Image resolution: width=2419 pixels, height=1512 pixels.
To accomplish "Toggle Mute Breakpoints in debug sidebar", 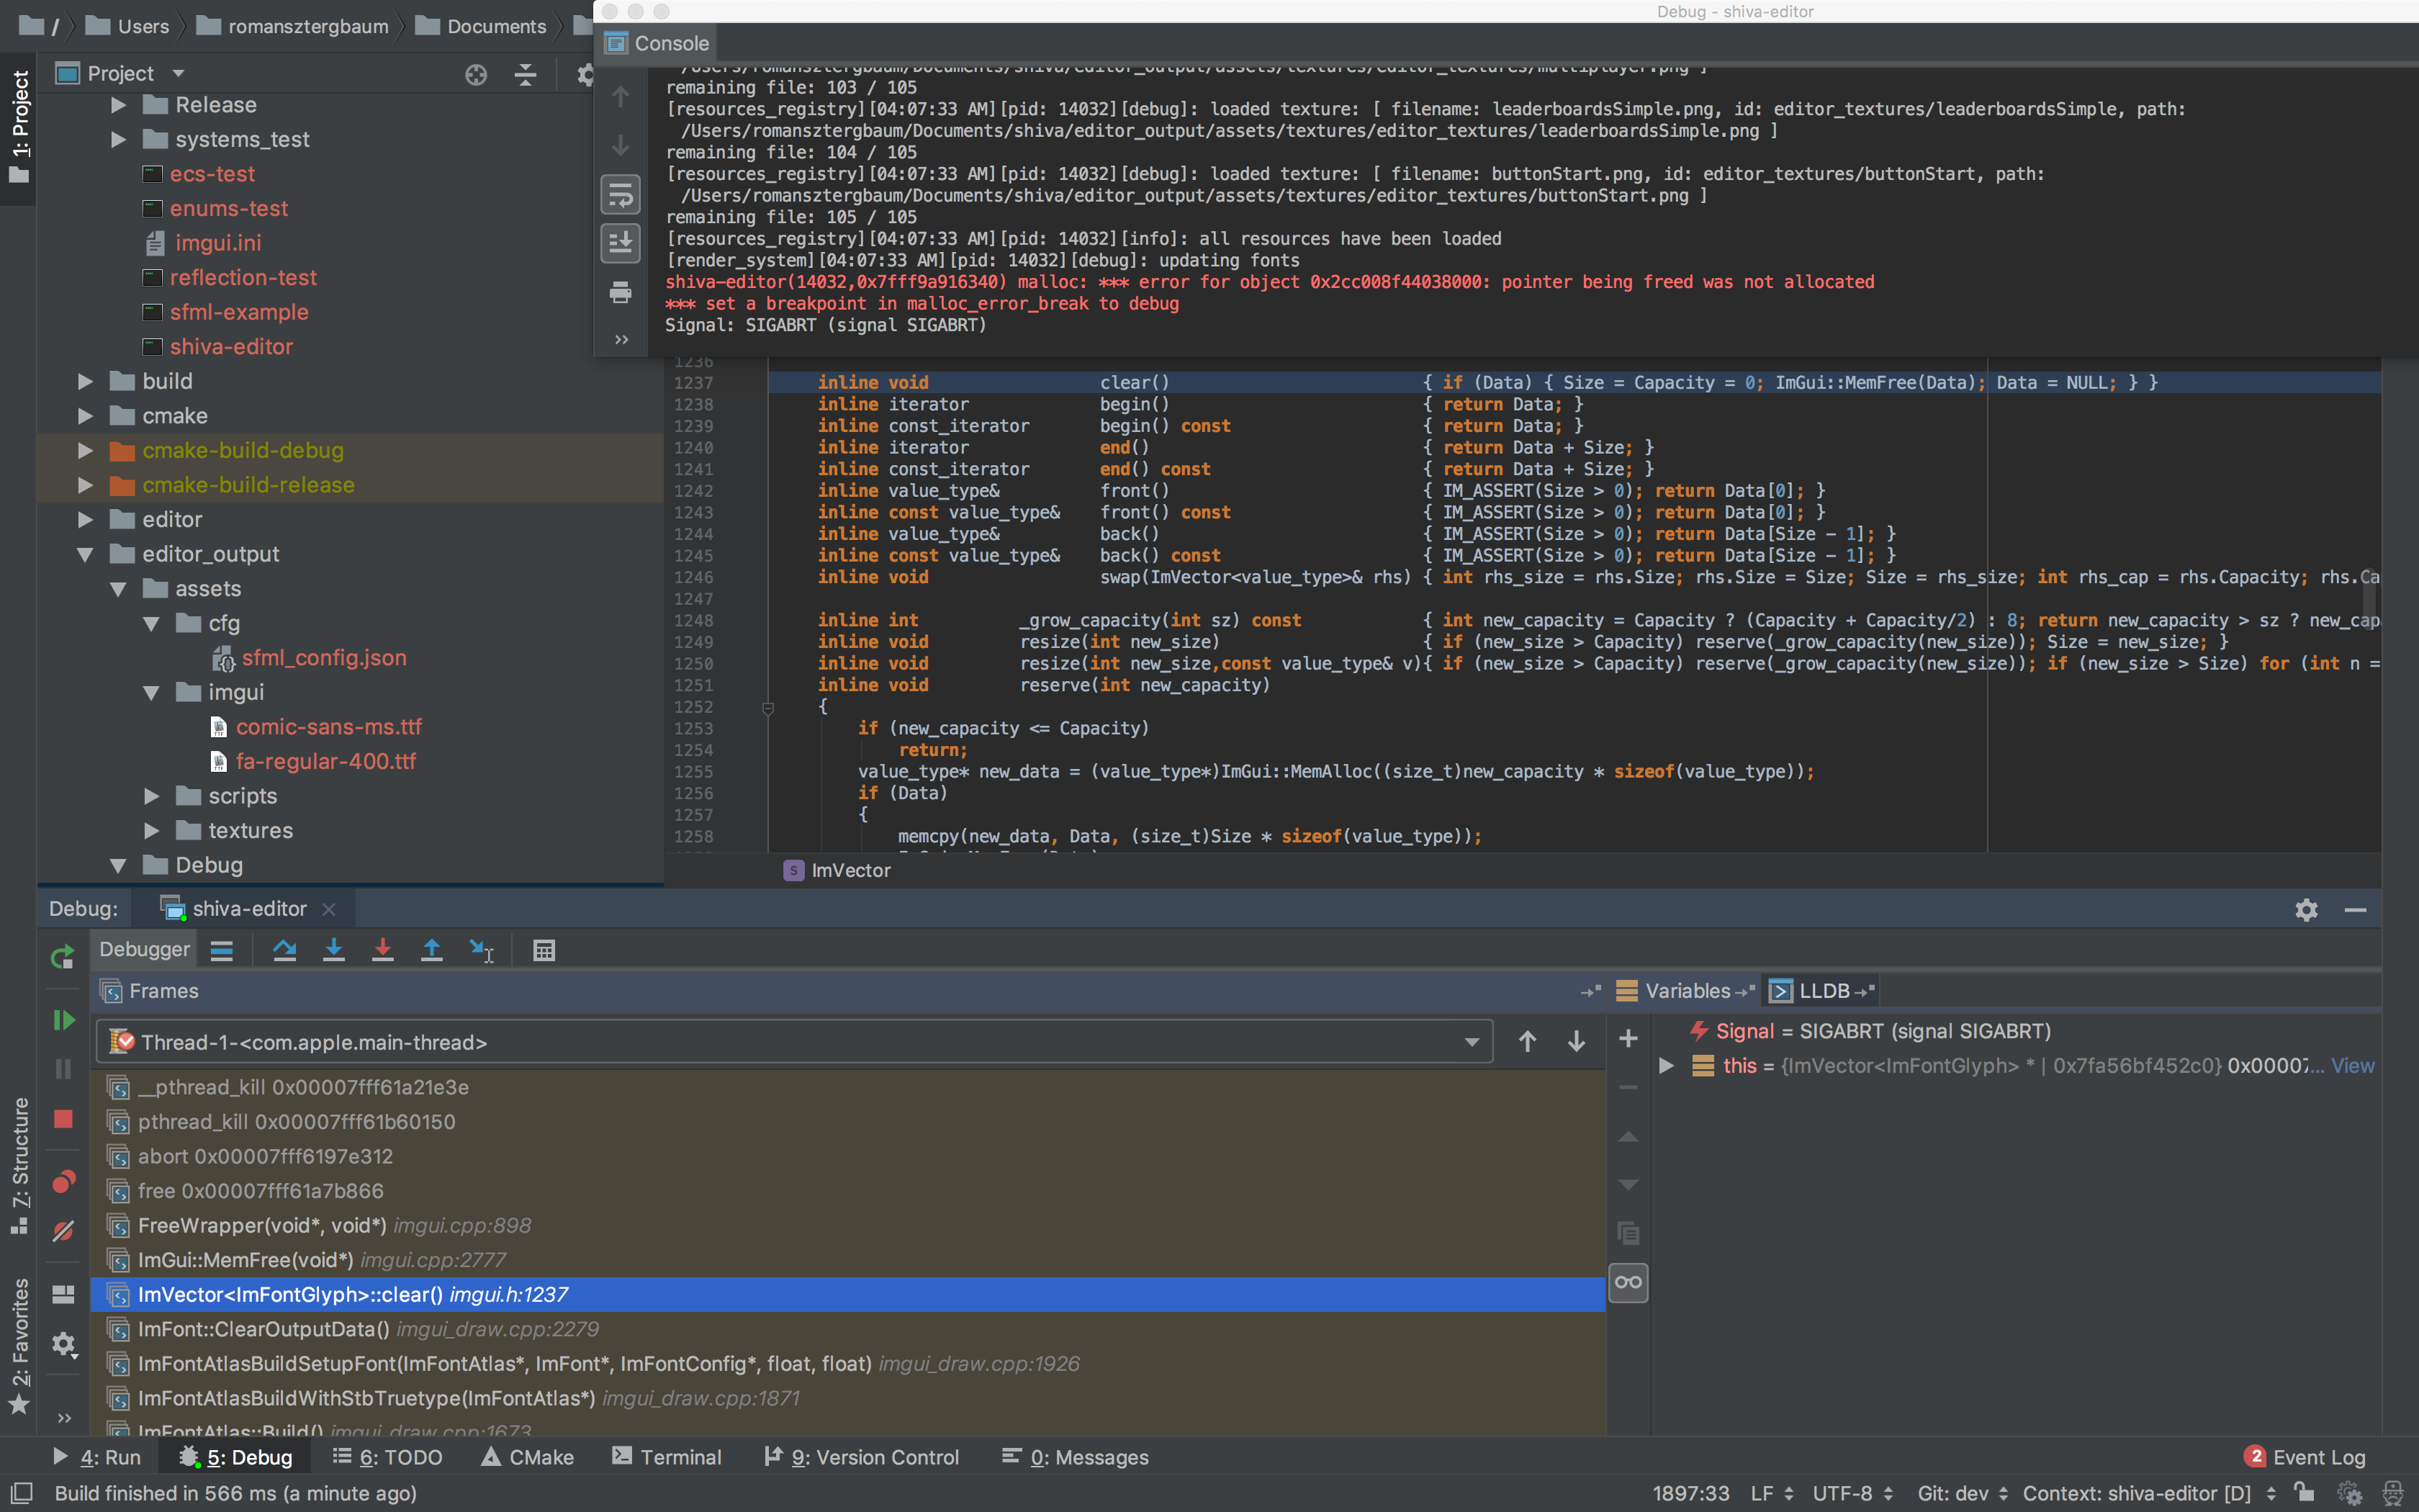I will pyautogui.click(x=63, y=1231).
